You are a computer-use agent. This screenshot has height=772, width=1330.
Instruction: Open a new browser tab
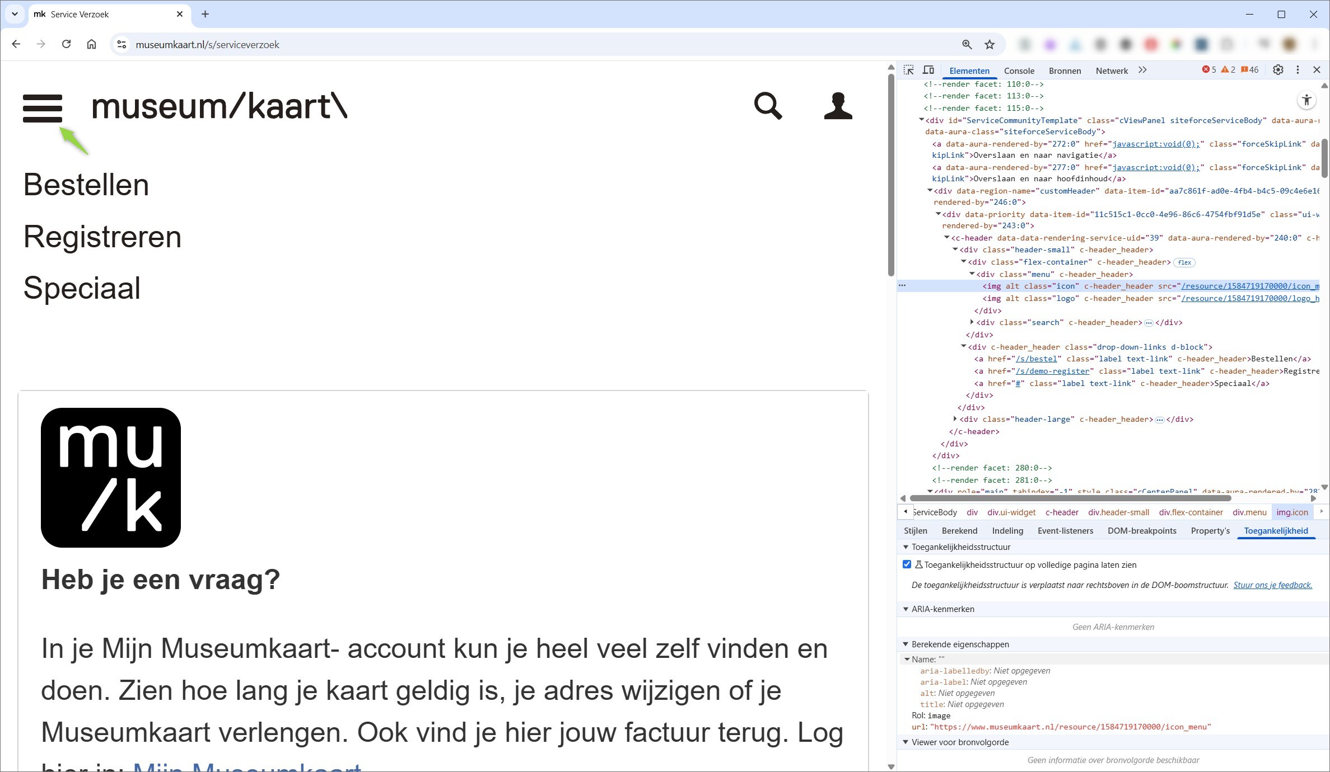[205, 14]
